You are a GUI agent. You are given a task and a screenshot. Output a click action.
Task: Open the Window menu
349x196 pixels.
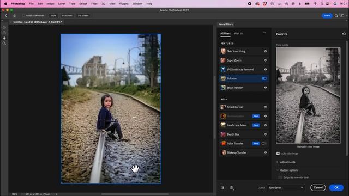pyautogui.click(x=137, y=4)
